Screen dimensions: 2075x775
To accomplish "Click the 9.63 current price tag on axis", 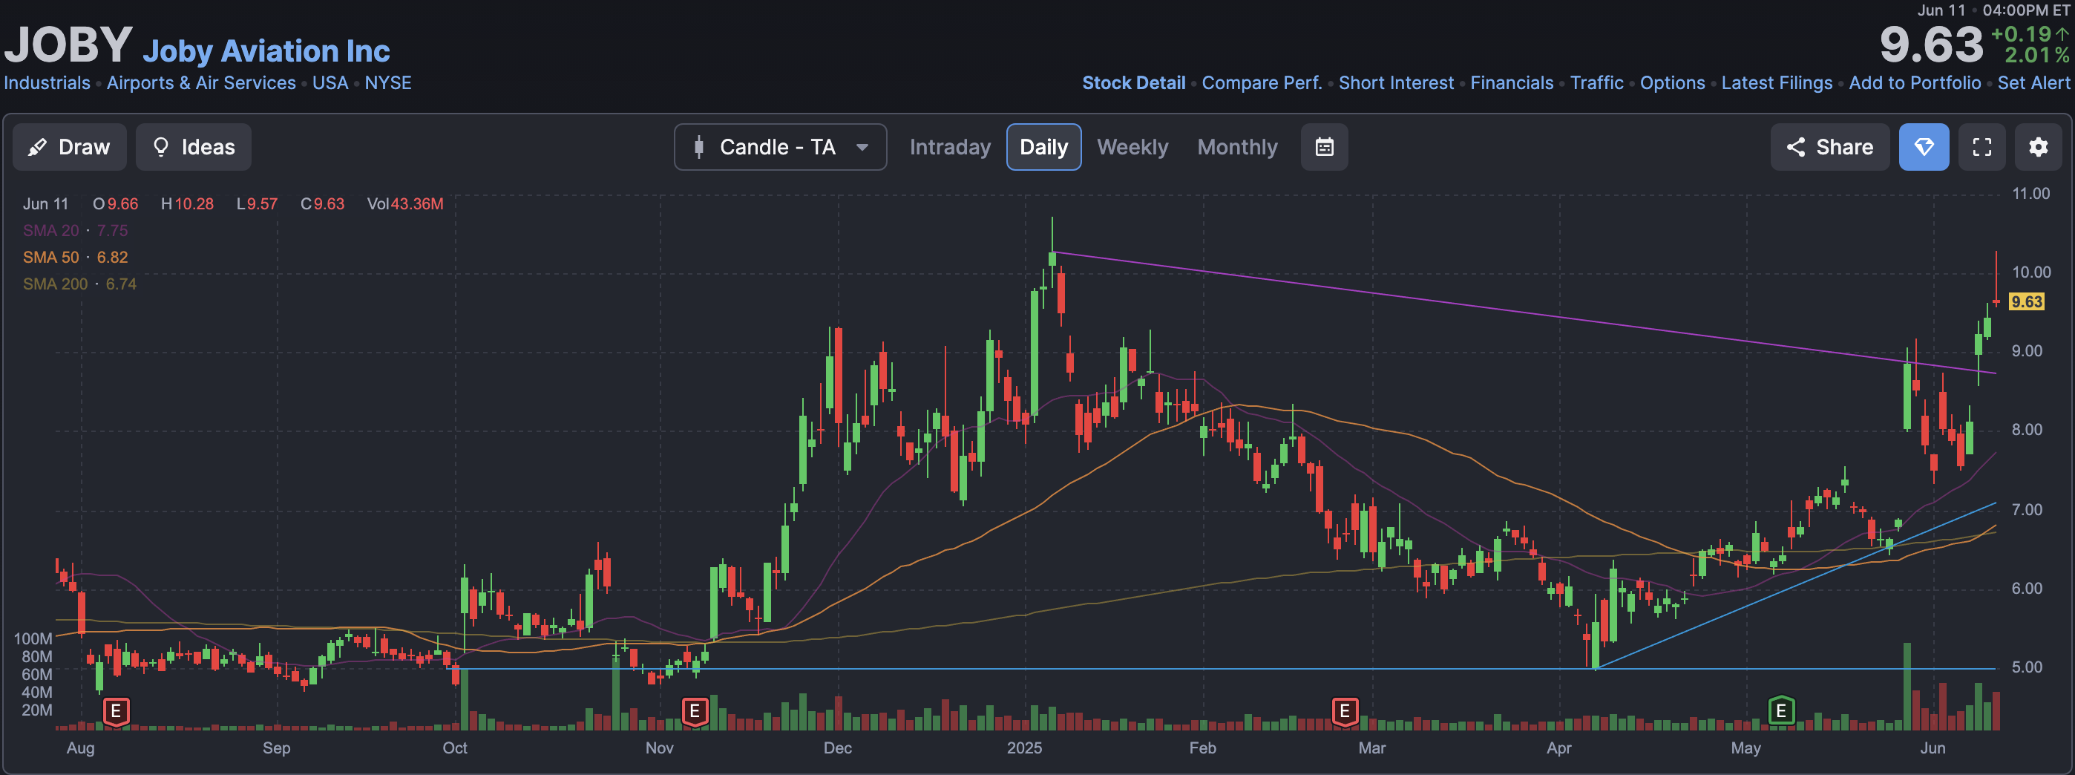I will [2026, 302].
